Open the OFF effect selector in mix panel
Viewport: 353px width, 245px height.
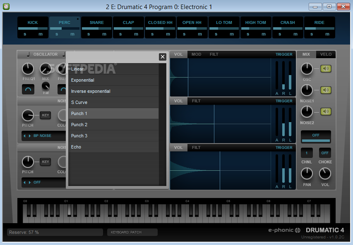pyautogui.click(x=316, y=137)
